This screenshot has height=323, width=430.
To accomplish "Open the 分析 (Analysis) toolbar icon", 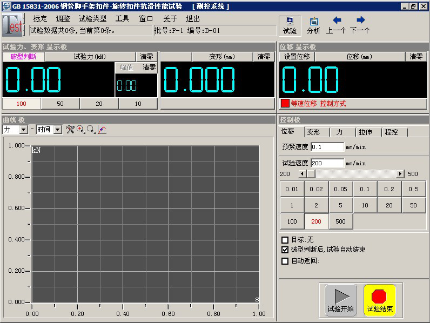I will [x=313, y=25].
